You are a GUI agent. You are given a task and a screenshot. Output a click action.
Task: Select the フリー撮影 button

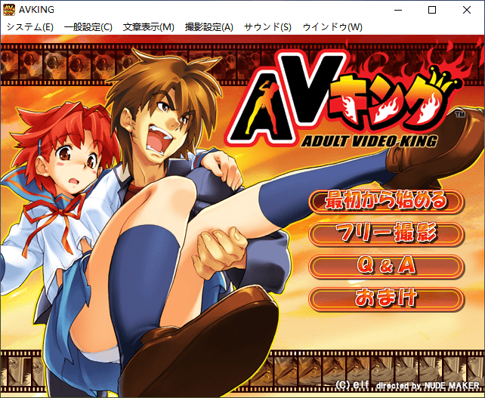[385, 233]
